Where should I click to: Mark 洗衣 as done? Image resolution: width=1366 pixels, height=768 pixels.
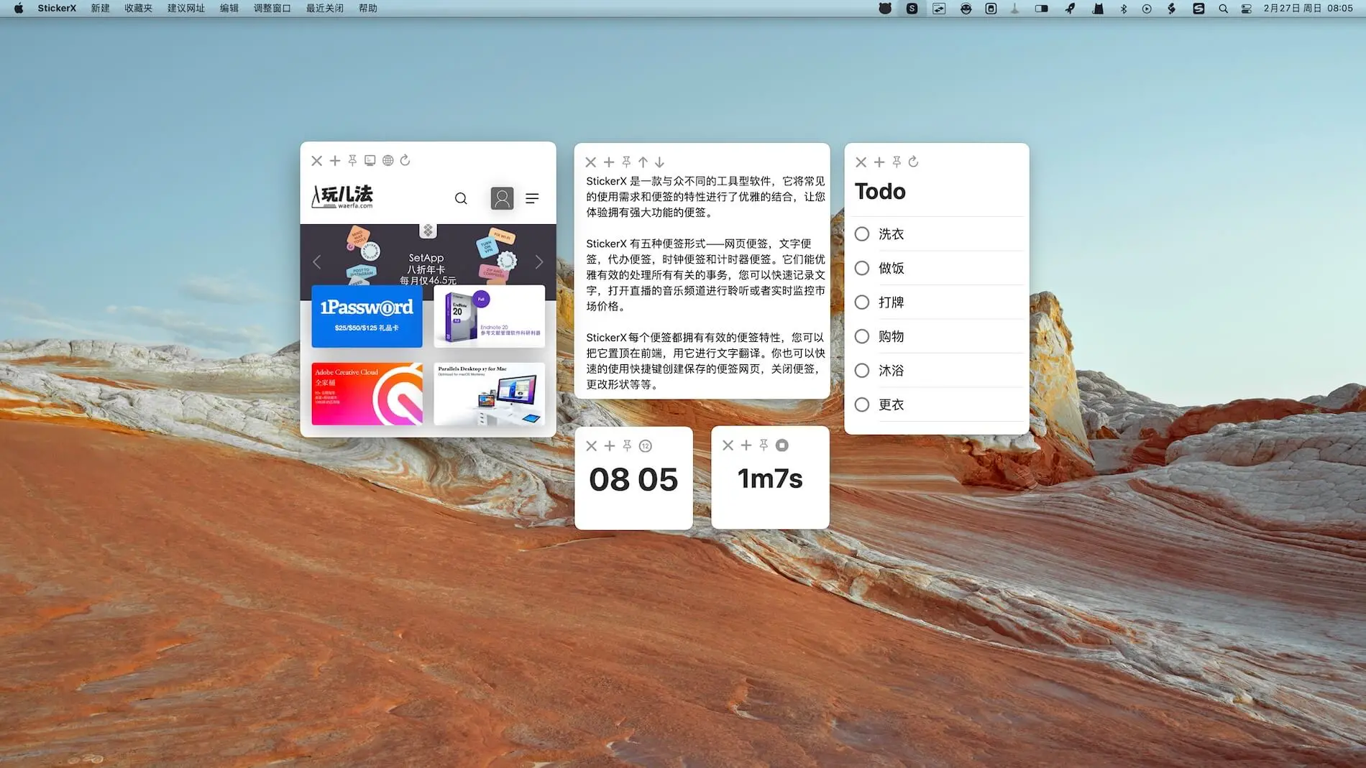[862, 234]
